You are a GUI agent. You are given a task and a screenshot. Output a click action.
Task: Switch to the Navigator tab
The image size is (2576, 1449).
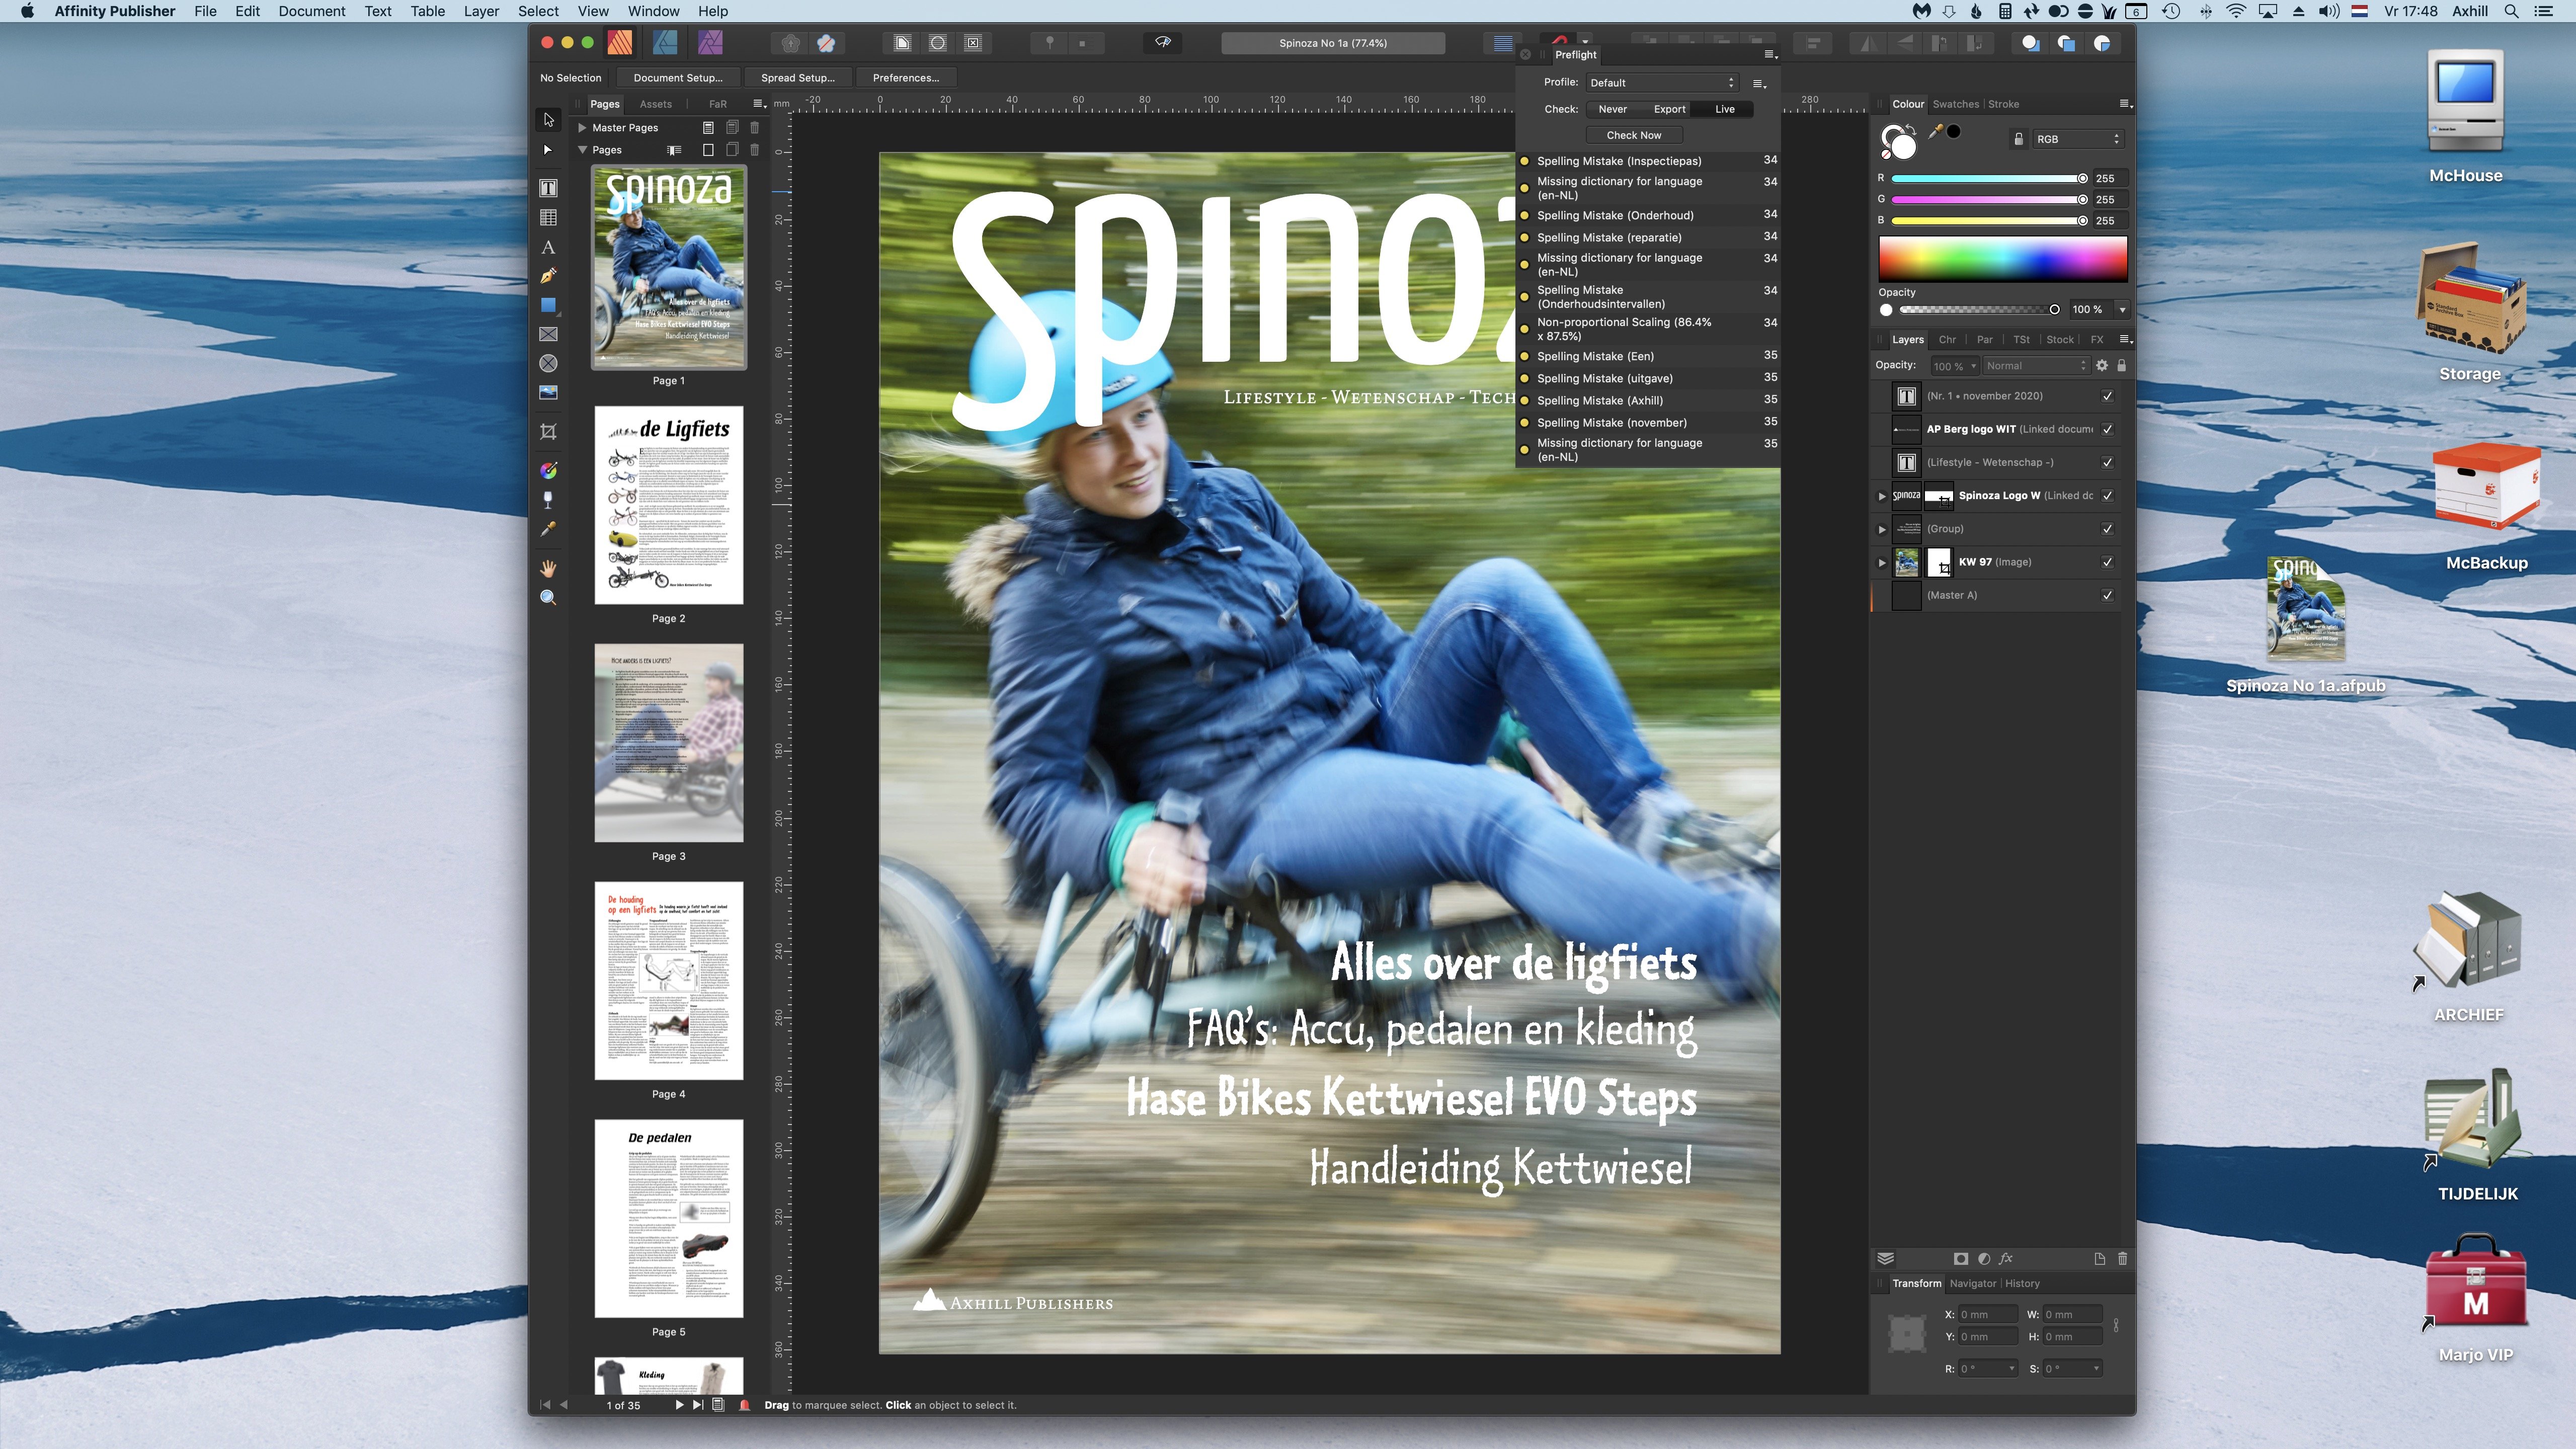coord(1972,1283)
